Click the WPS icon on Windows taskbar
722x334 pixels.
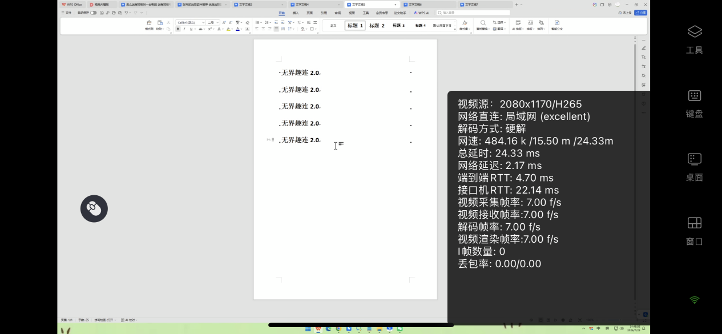[318, 329]
